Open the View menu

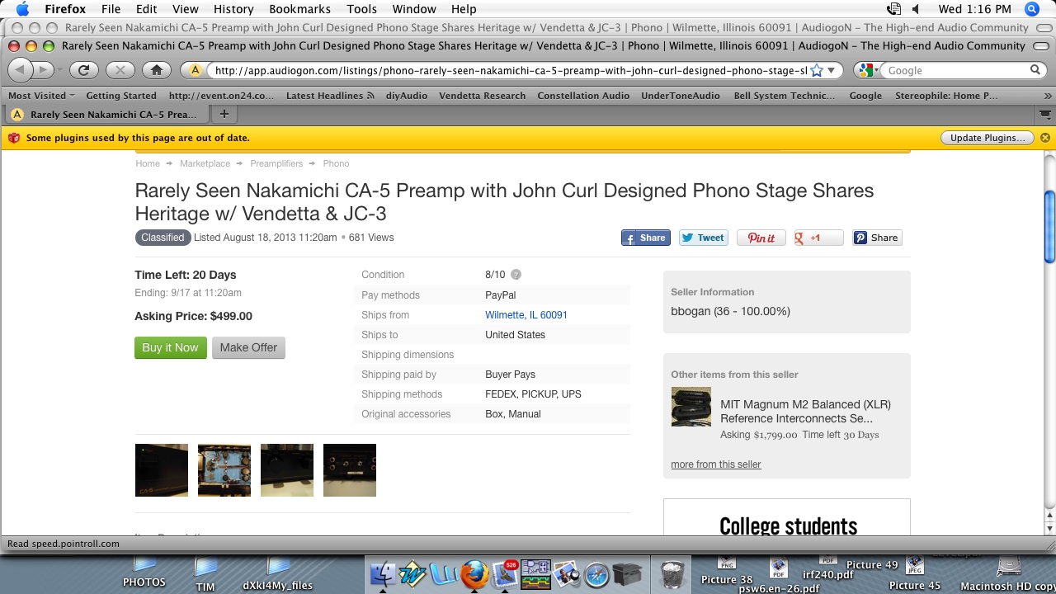186,9
